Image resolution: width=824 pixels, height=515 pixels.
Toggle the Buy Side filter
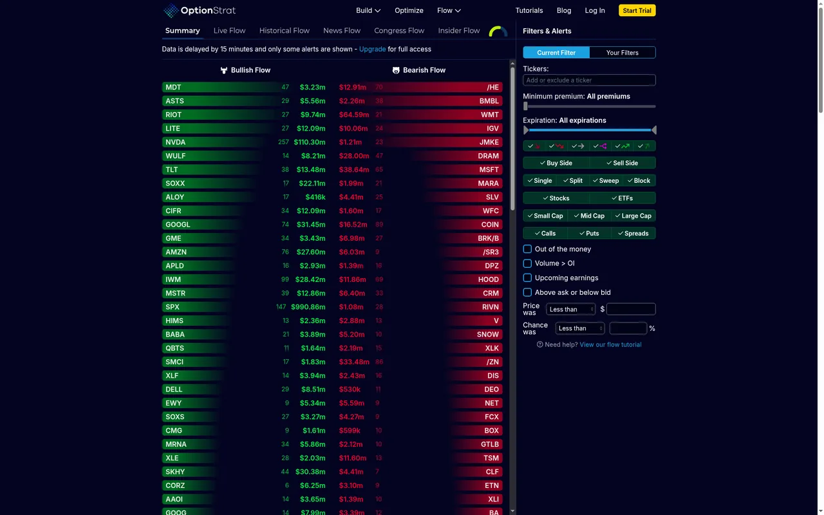pos(556,163)
